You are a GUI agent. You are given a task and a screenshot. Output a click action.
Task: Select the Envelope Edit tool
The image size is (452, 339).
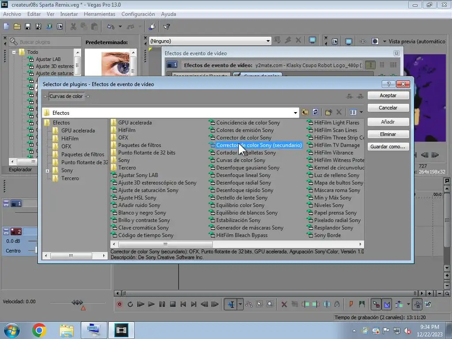pos(249,304)
